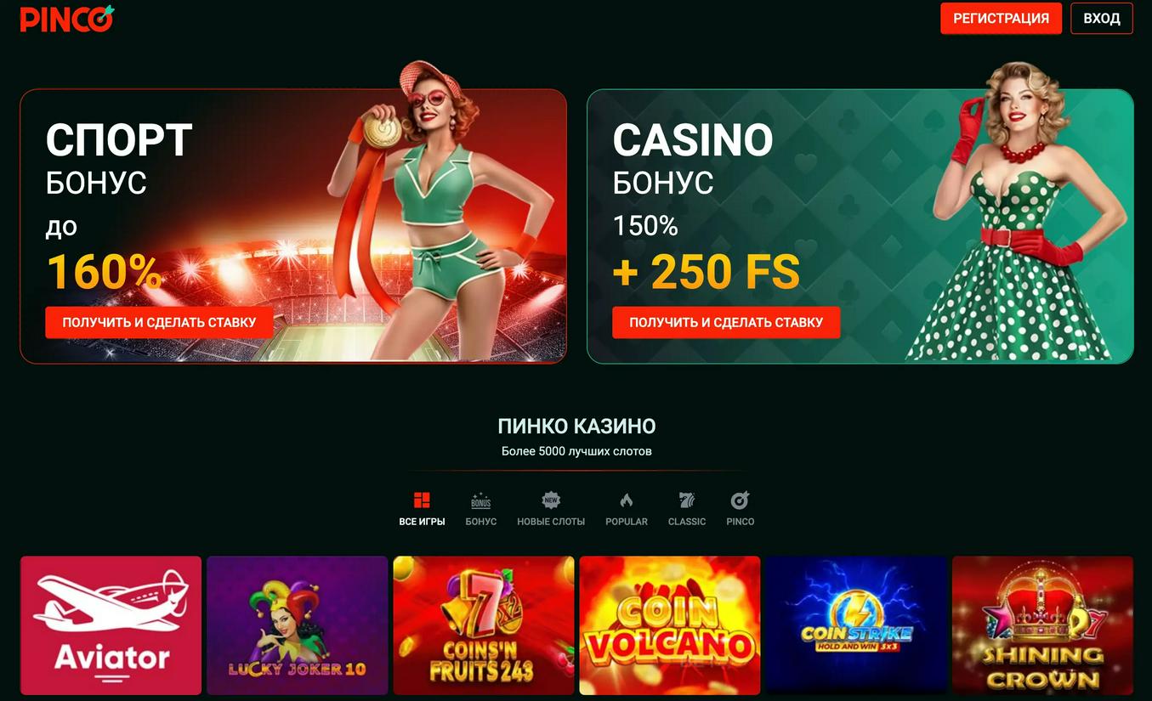Open the Shining Crown slot

tap(1042, 625)
